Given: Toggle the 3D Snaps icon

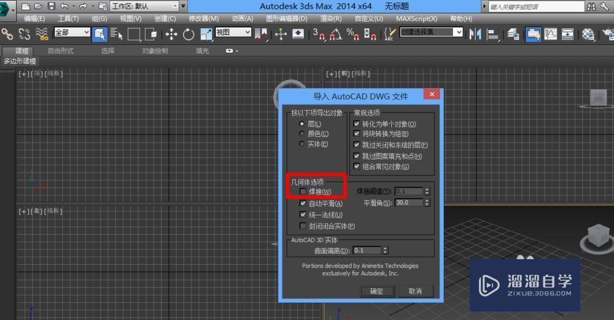Looking at the screenshot, I should pyautogui.click(x=319, y=34).
